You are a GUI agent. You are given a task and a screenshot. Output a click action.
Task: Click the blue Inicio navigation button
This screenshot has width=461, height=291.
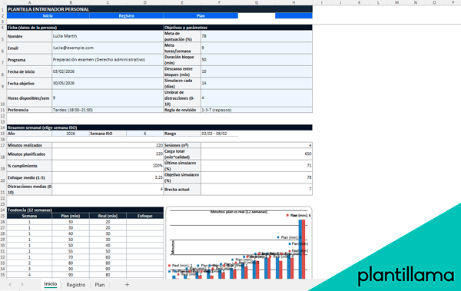pos(48,16)
